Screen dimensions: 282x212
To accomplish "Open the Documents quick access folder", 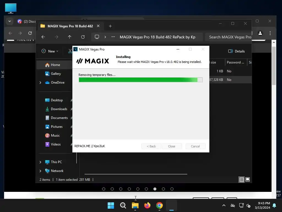I will 59,118.
